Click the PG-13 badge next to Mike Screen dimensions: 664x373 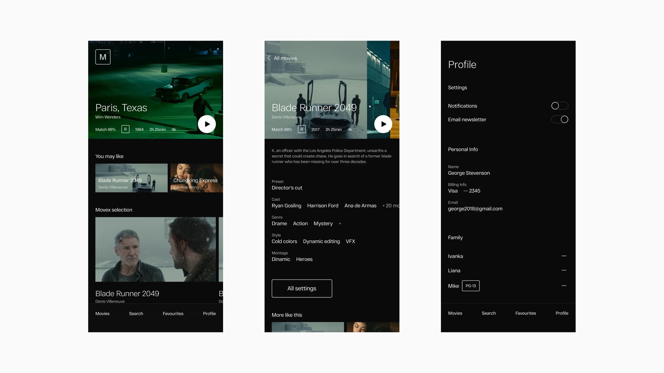(471, 286)
